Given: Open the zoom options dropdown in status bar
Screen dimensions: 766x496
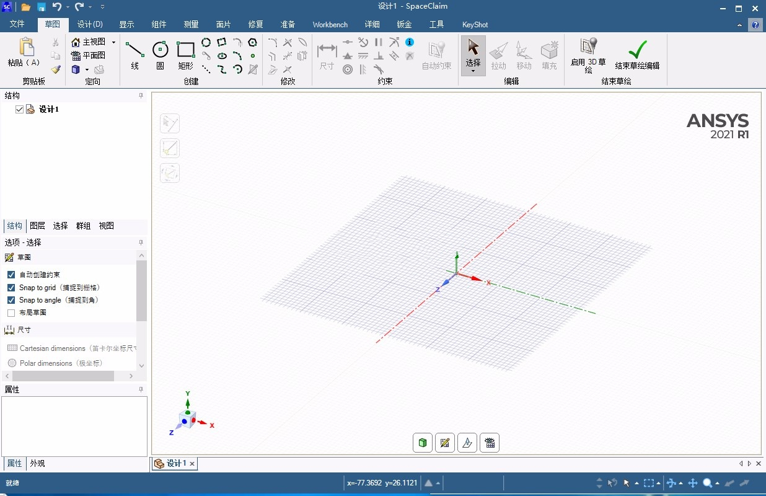Looking at the screenshot, I should [x=718, y=483].
